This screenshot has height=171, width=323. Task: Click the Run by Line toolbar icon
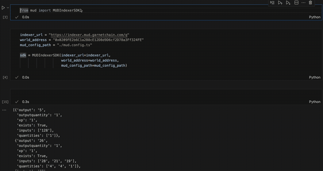(x=272, y=3)
